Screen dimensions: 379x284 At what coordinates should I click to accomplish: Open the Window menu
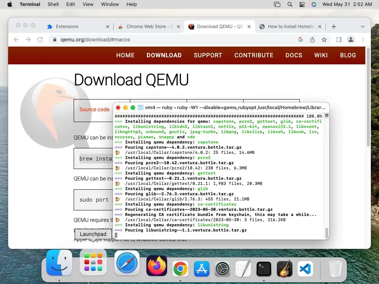coord(110,4)
